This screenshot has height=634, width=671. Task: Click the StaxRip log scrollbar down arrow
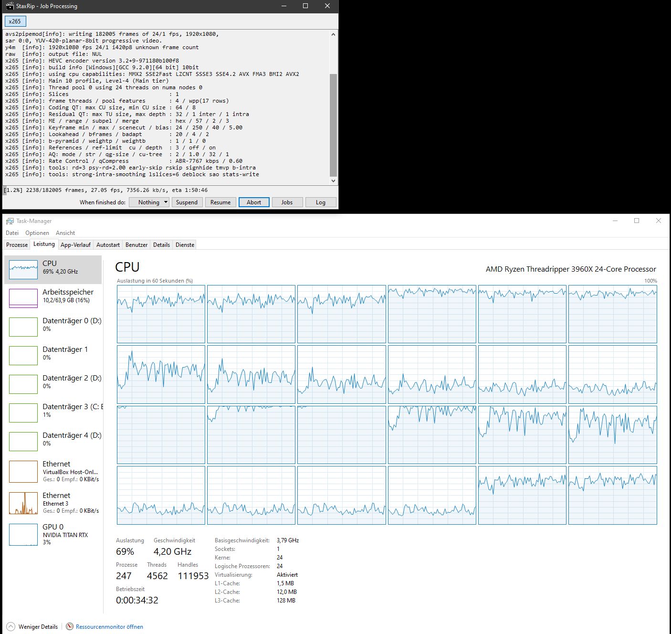pyautogui.click(x=333, y=181)
